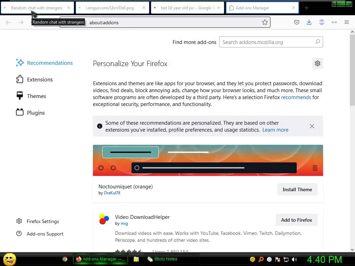The width and height of the screenshot is (355, 266).
Task: Open a new tab with the plus button
Action: tap(306, 8)
